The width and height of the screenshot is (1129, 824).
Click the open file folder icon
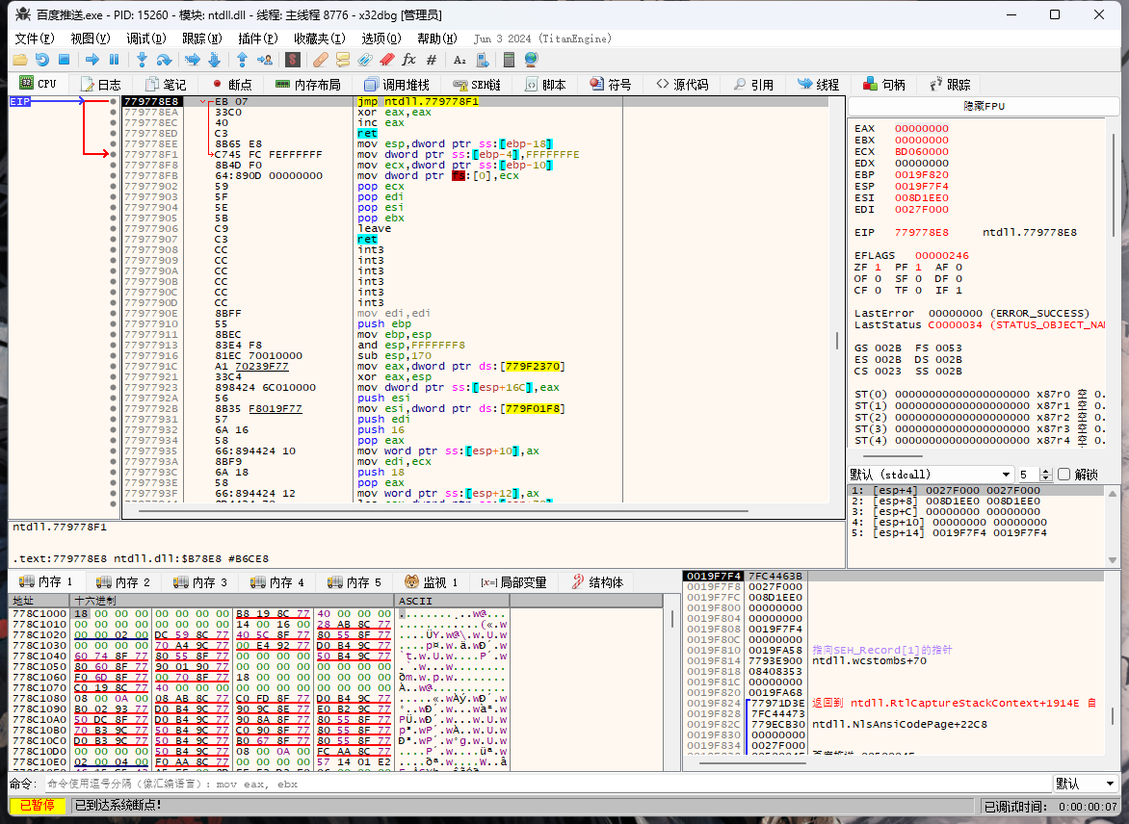pos(20,60)
